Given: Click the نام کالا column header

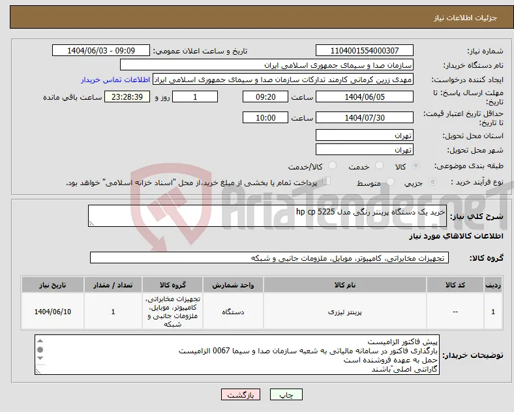Looking at the screenshot, I should [x=345, y=285].
